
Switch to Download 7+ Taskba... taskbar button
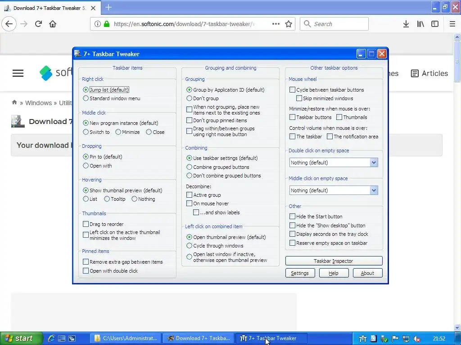click(199, 338)
